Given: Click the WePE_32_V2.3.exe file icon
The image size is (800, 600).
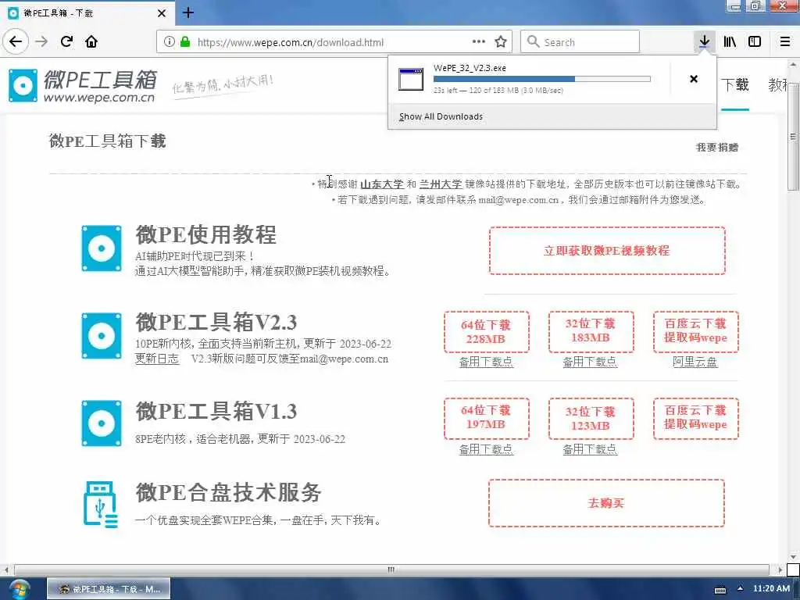Looking at the screenshot, I should (x=411, y=79).
